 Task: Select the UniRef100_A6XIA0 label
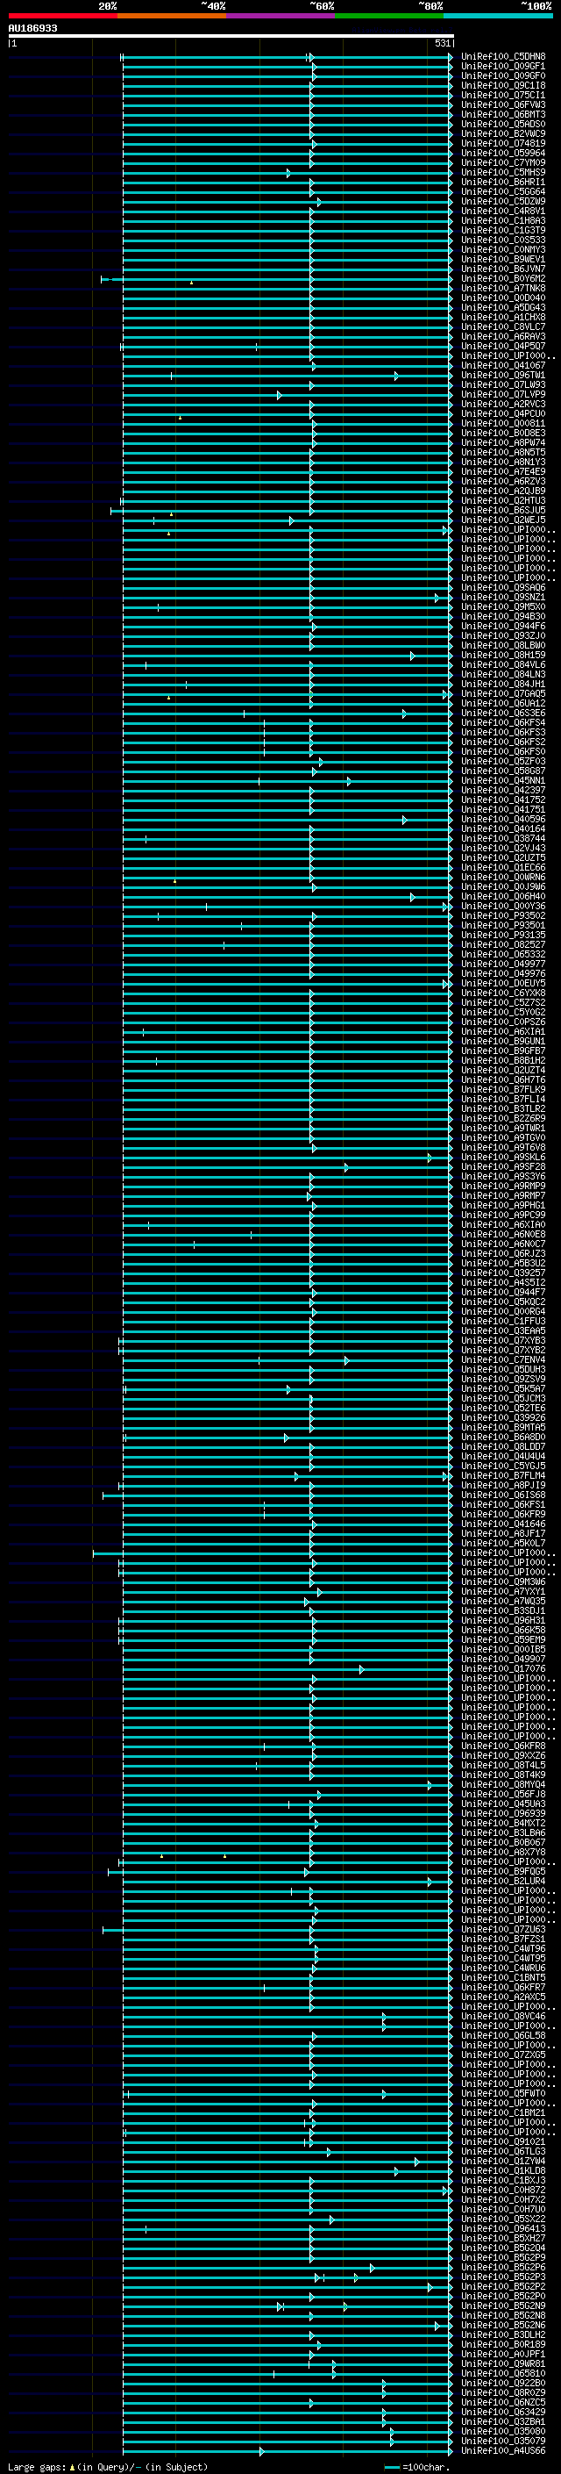click(x=503, y=1224)
